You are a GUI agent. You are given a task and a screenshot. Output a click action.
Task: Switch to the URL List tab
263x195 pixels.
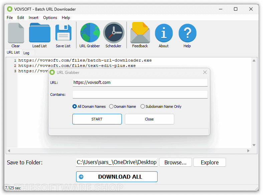tap(13, 52)
